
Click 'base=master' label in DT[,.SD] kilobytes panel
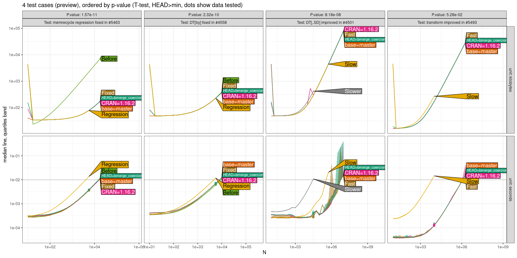360,45
